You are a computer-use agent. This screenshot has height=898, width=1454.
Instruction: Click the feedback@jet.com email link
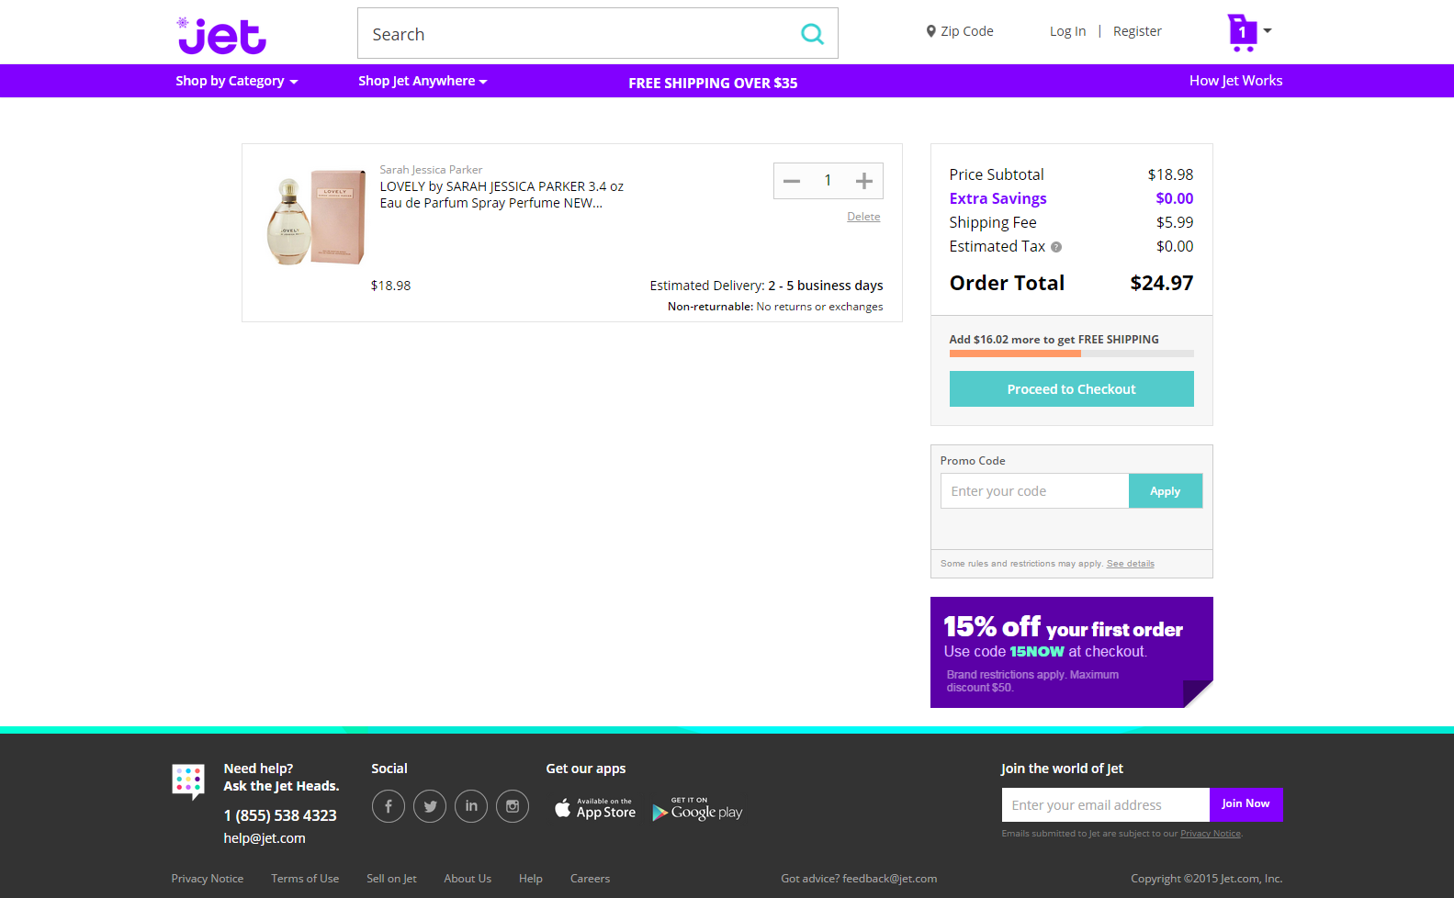[x=890, y=879]
